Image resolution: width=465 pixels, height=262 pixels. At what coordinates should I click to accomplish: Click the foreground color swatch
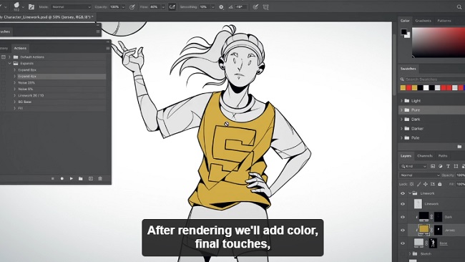403,31
